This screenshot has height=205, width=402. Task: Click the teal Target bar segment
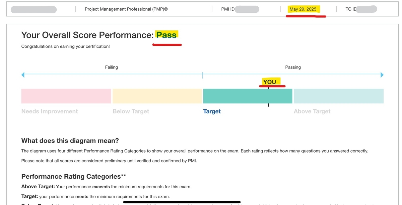tap(248, 96)
